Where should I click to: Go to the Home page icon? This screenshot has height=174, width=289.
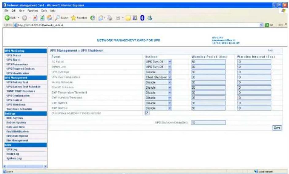(49, 18)
